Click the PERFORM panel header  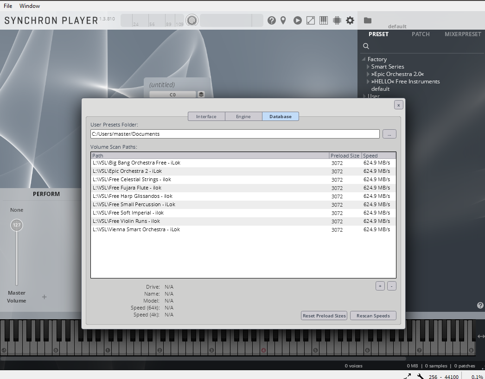pyautogui.click(x=46, y=194)
